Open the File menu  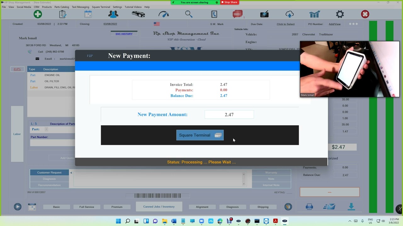tap(4, 7)
